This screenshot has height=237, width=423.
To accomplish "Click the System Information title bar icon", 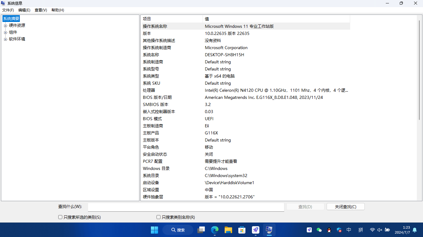I will [3, 3].
